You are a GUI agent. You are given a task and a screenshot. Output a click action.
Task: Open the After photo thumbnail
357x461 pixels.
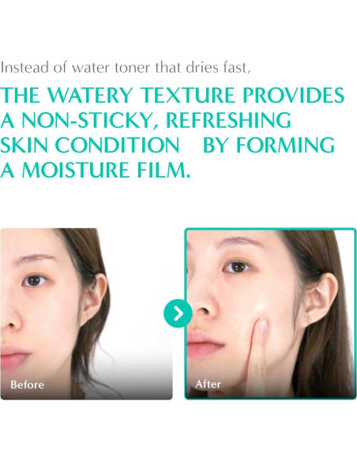click(x=271, y=313)
